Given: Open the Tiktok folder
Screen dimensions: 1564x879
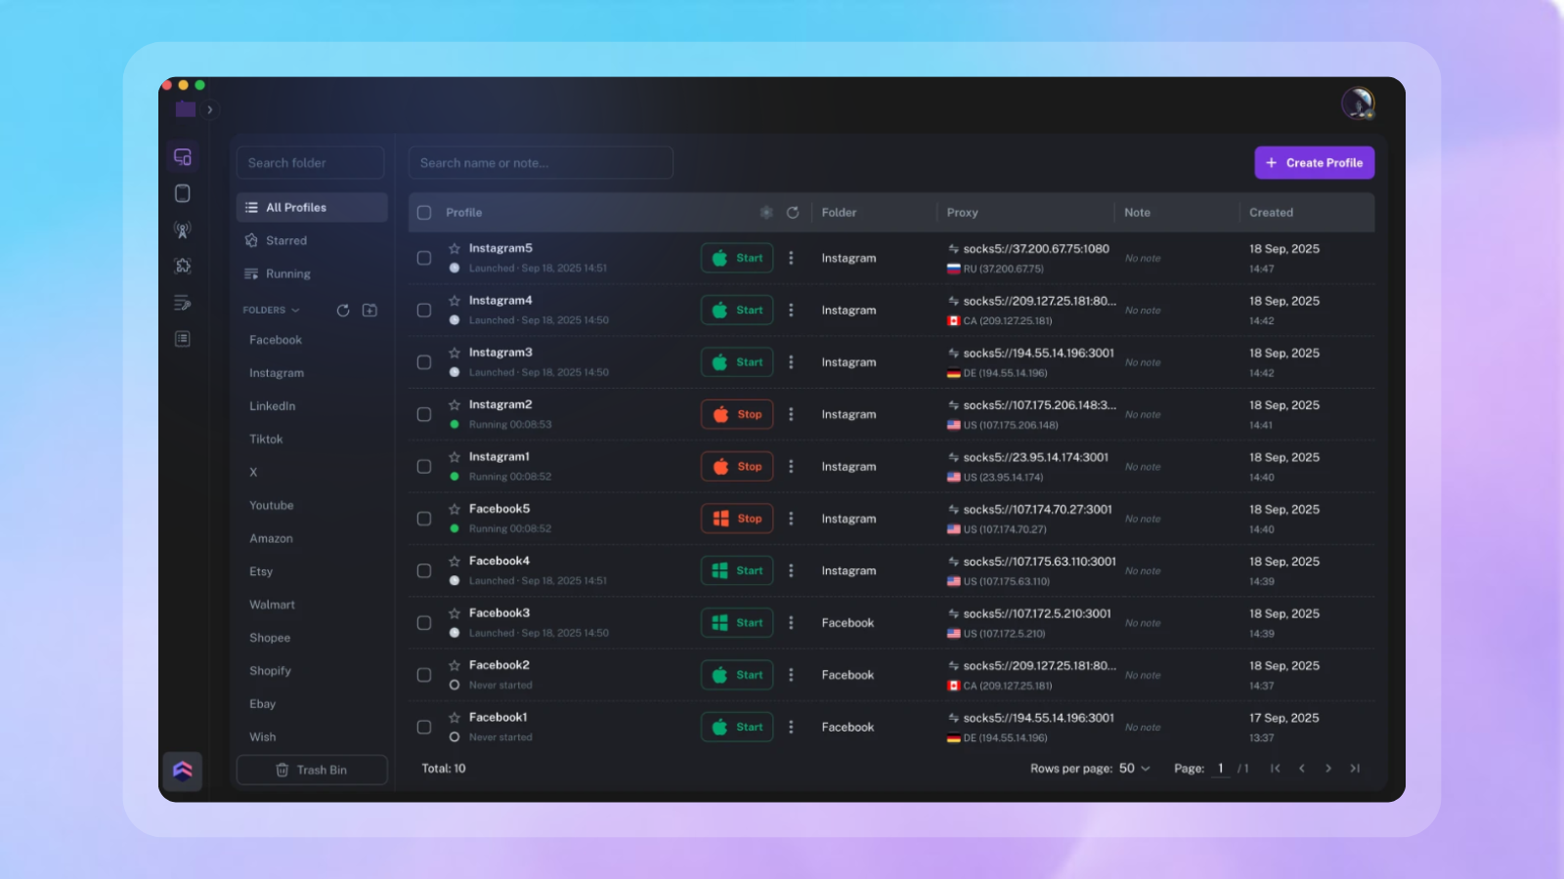Looking at the screenshot, I should pos(266,439).
